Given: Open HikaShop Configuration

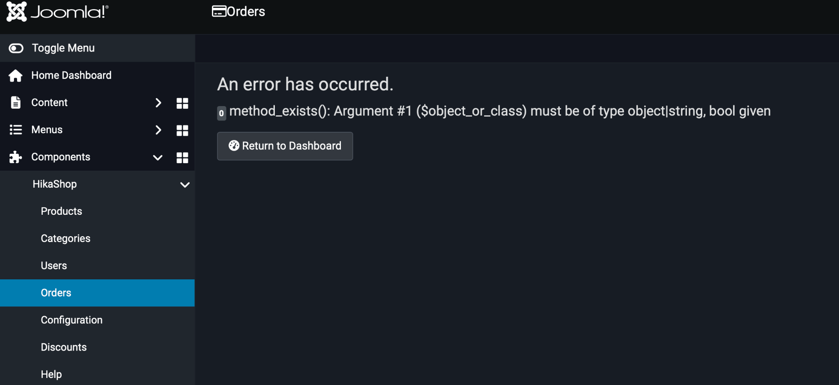Looking at the screenshot, I should [x=72, y=320].
